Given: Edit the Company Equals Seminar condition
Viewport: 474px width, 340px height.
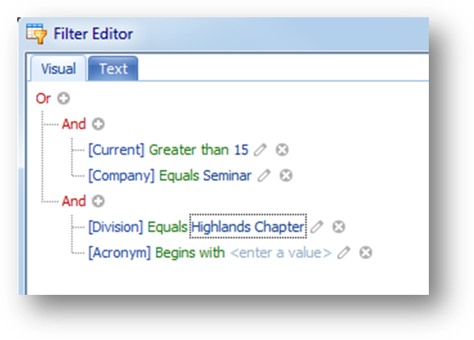Looking at the screenshot, I should [x=264, y=175].
